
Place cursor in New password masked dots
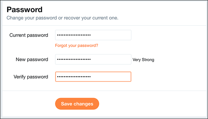click(x=74, y=59)
